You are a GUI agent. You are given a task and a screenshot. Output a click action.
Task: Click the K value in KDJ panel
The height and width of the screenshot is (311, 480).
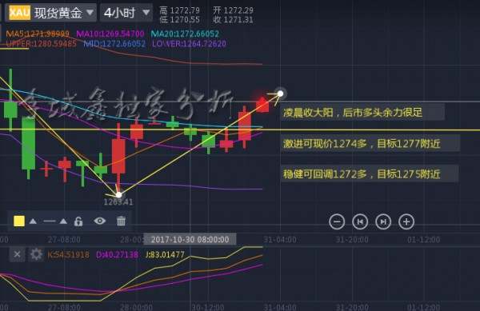point(68,254)
